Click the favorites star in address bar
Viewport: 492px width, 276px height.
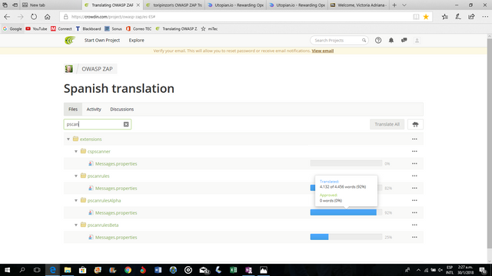(x=426, y=17)
